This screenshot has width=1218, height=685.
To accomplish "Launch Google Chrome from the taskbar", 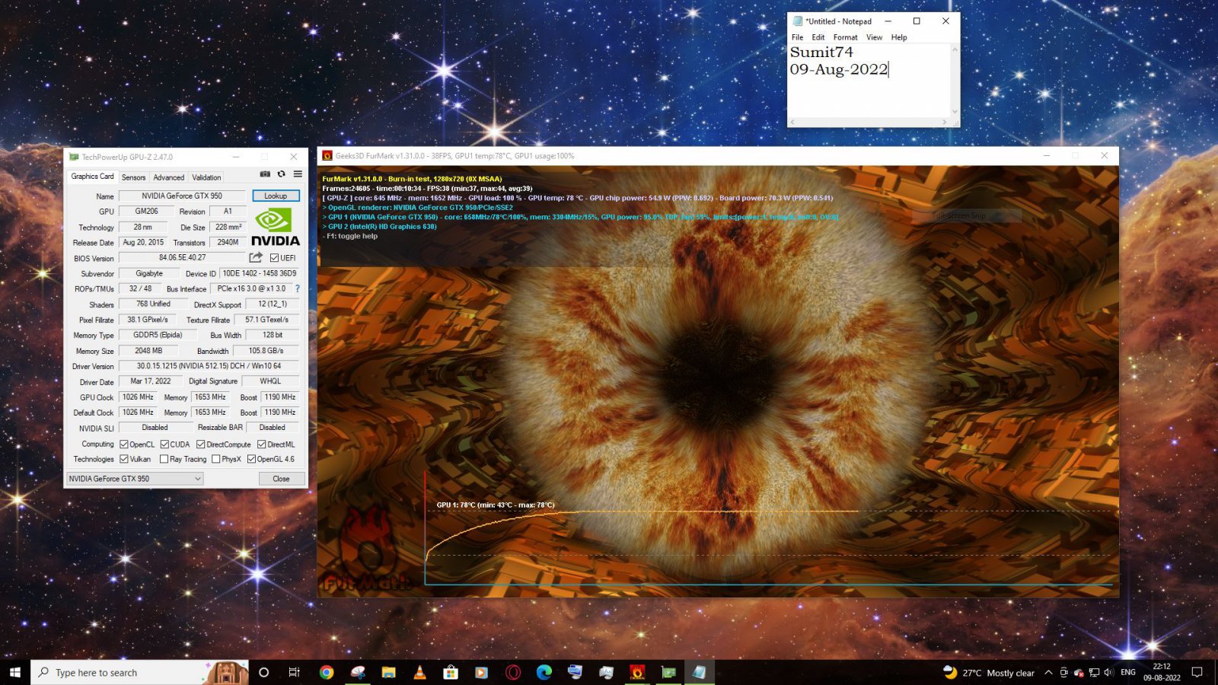I will click(x=327, y=672).
